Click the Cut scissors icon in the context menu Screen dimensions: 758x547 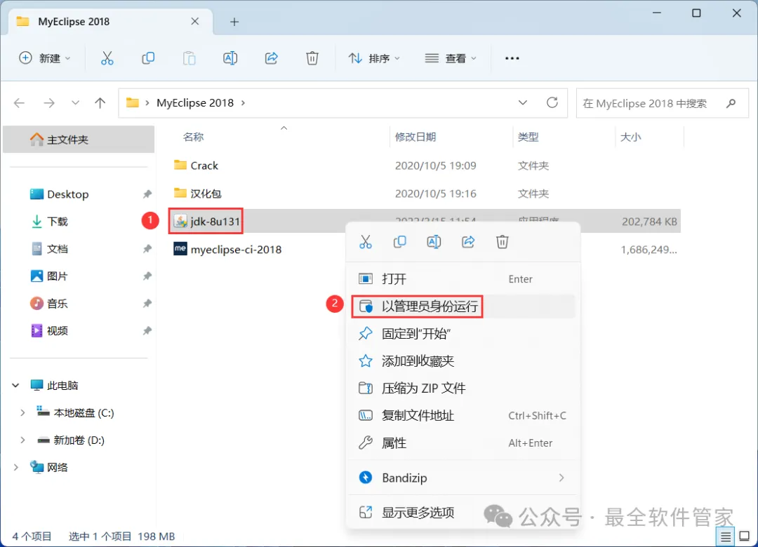366,242
